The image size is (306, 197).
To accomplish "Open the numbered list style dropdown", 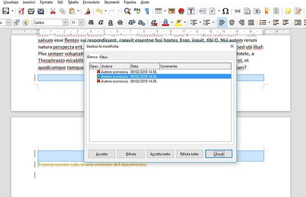I will tap(213, 23).
